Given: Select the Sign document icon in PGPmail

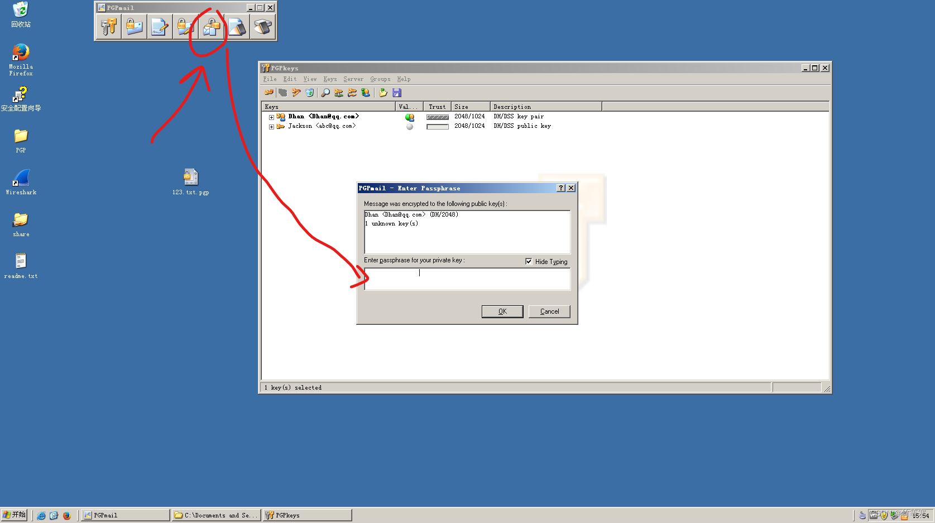Looking at the screenshot, I should pyautogui.click(x=160, y=26).
